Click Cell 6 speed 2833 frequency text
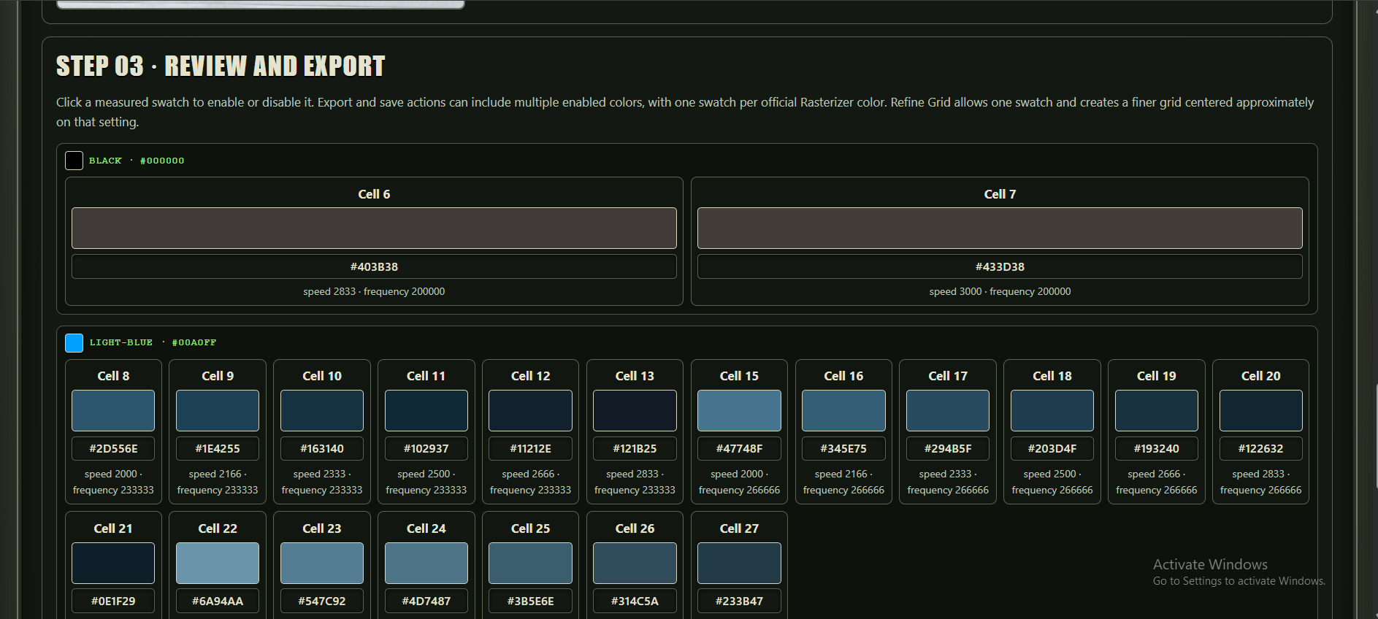 point(374,291)
